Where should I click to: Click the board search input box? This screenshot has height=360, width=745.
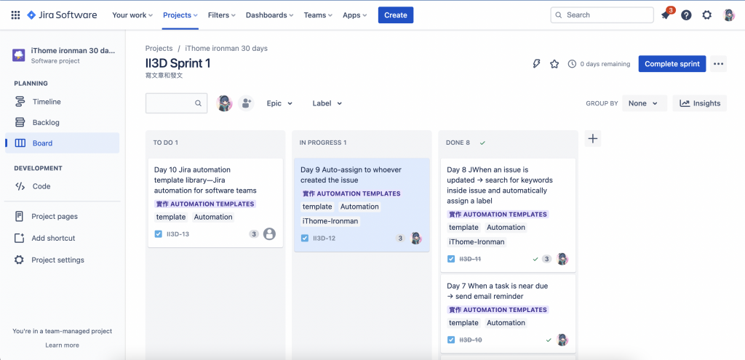pos(176,103)
